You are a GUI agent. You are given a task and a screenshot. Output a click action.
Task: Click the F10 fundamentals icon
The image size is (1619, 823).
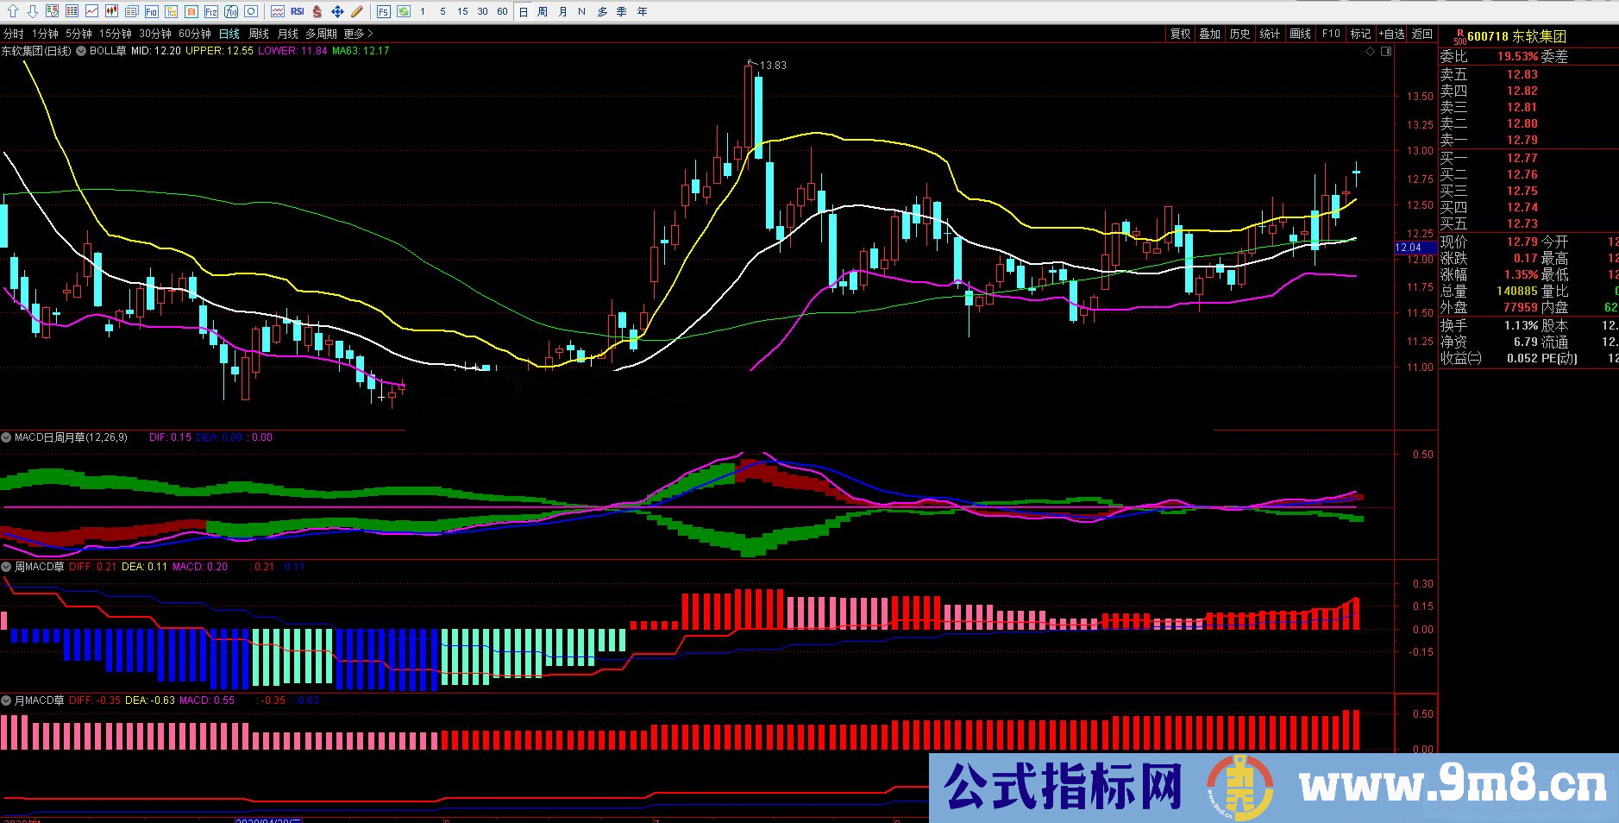point(151,11)
